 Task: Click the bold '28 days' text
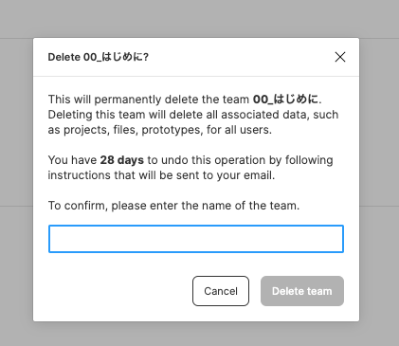122,160
